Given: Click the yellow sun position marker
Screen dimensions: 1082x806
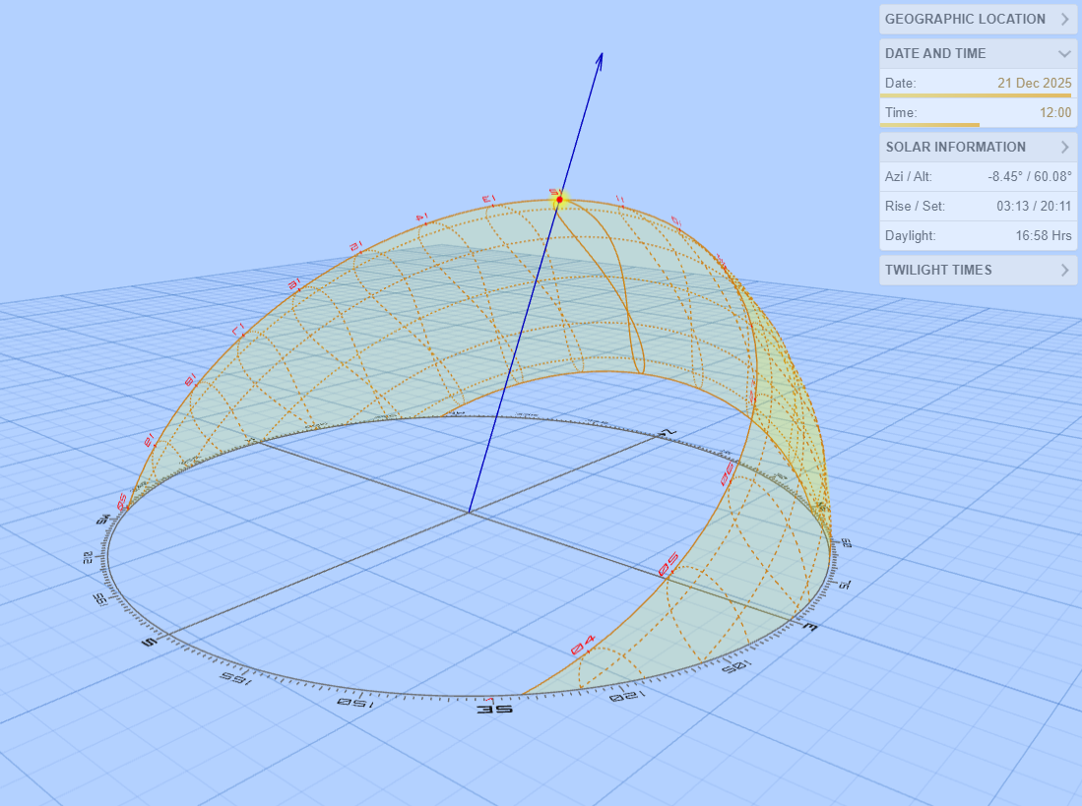Looking at the screenshot, I should [x=559, y=200].
